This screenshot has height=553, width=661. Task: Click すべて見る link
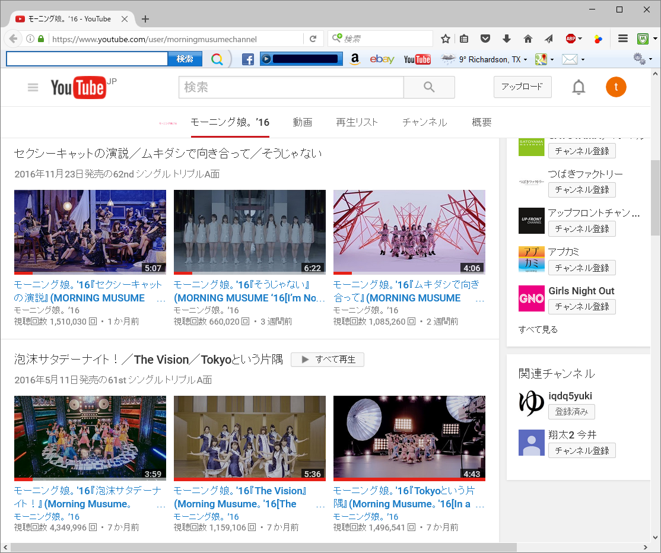click(x=538, y=330)
